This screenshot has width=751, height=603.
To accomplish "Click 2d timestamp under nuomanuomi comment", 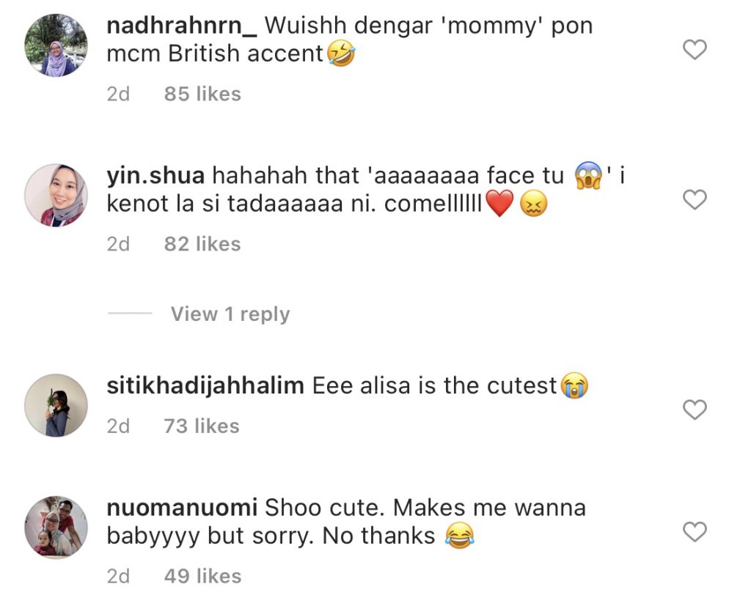I will 118,576.
